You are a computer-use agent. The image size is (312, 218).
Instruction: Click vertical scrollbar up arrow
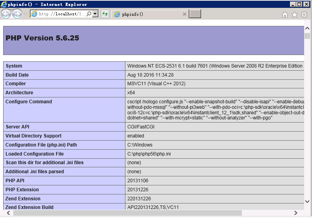(307, 29)
